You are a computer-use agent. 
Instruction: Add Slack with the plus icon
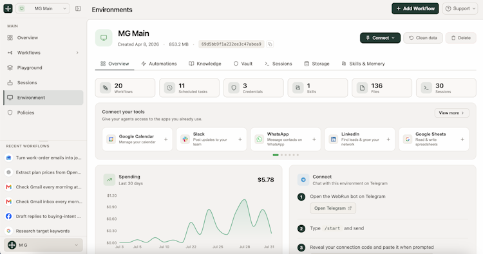(240, 140)
